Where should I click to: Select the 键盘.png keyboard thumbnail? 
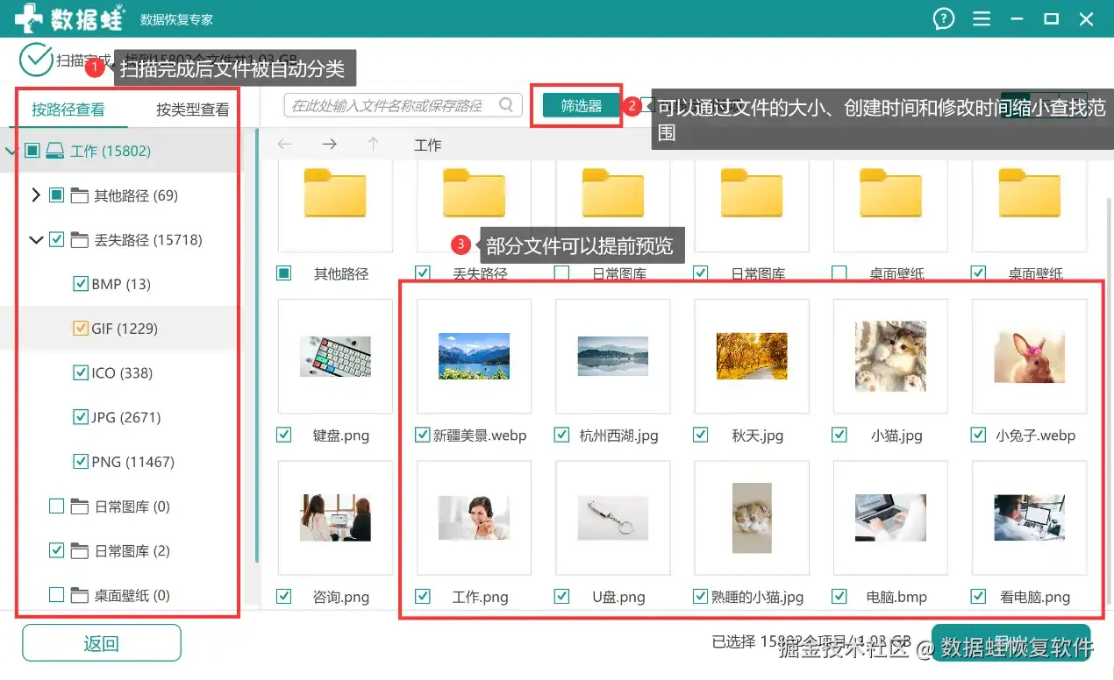pos(335,356)
